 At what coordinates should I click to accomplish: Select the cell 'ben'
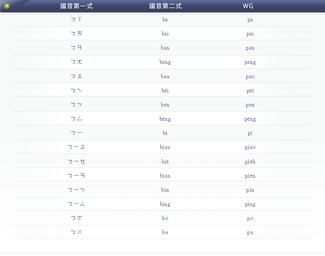click(165, 105)
